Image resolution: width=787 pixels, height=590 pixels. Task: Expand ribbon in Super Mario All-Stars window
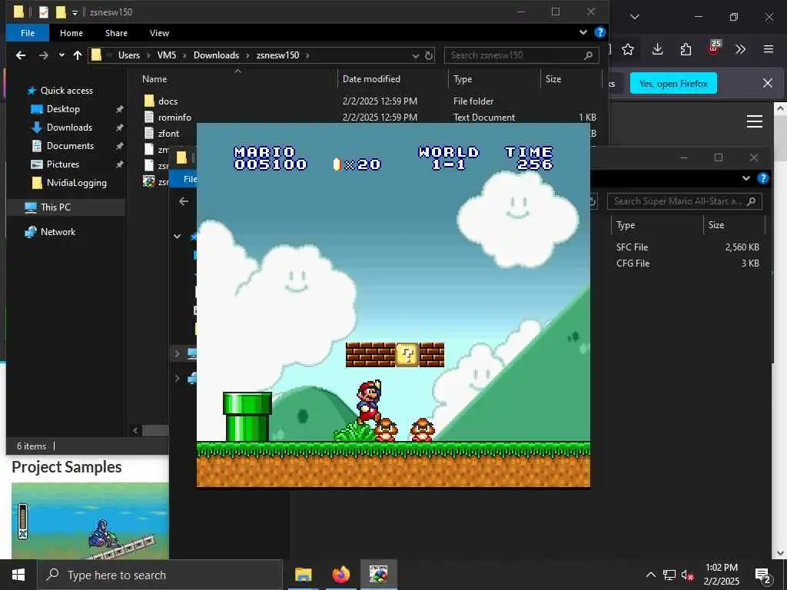pyautogui.click(x=745, y=178)
